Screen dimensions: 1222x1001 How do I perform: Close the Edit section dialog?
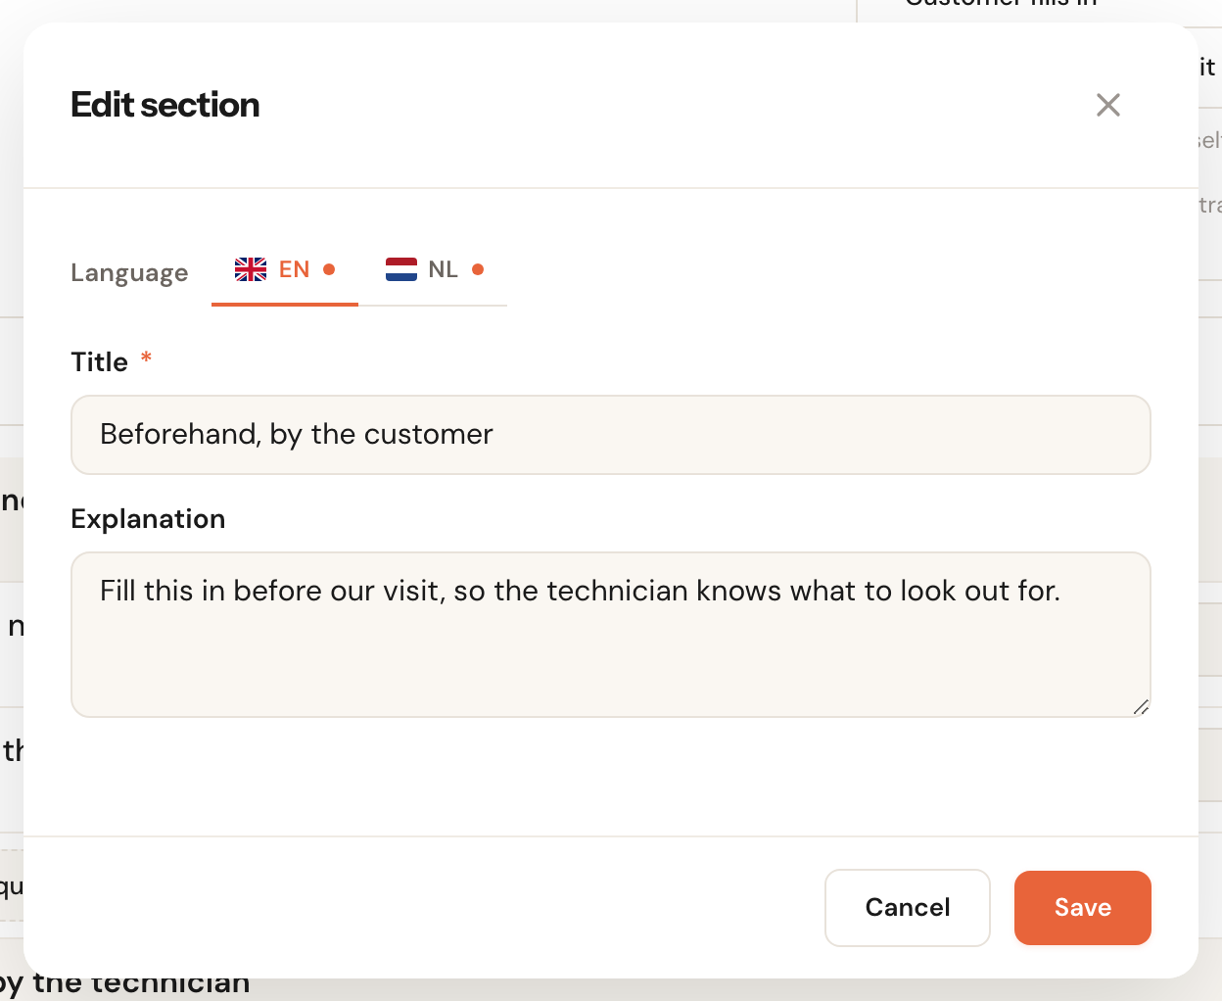point(1107,105)
